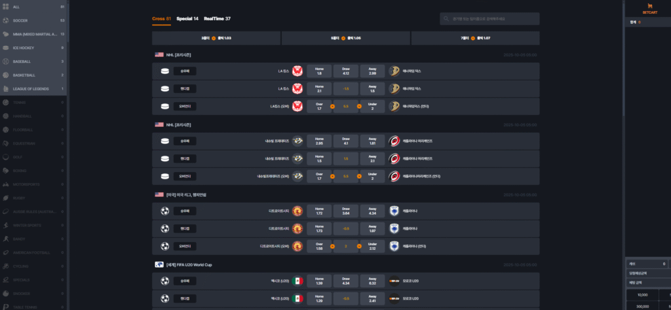Image resolution: width=671 pixels, height=310 pixels.
Task: Select Home 1.39 for Mexico U20
Action: pos(319,282)
